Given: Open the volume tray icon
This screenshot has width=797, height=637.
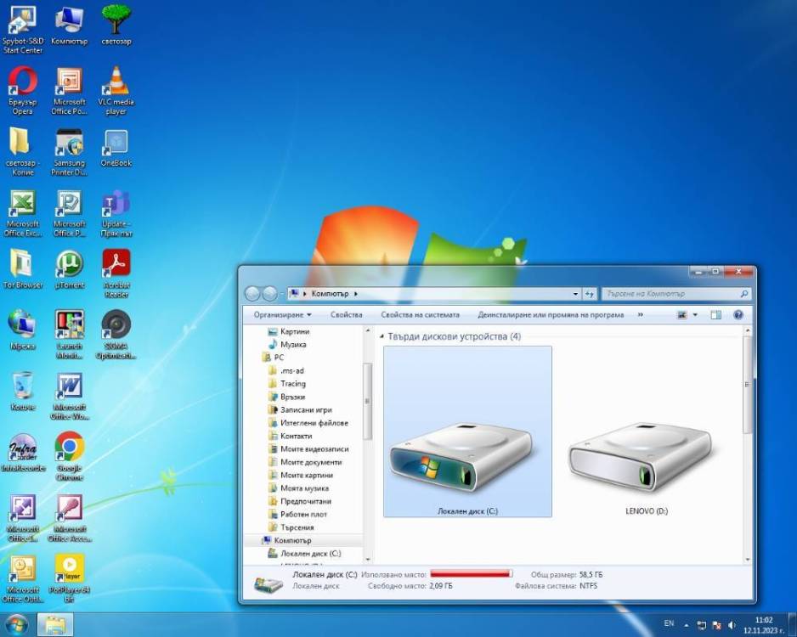Looking at the screenshot, I should tap(732, 625).
